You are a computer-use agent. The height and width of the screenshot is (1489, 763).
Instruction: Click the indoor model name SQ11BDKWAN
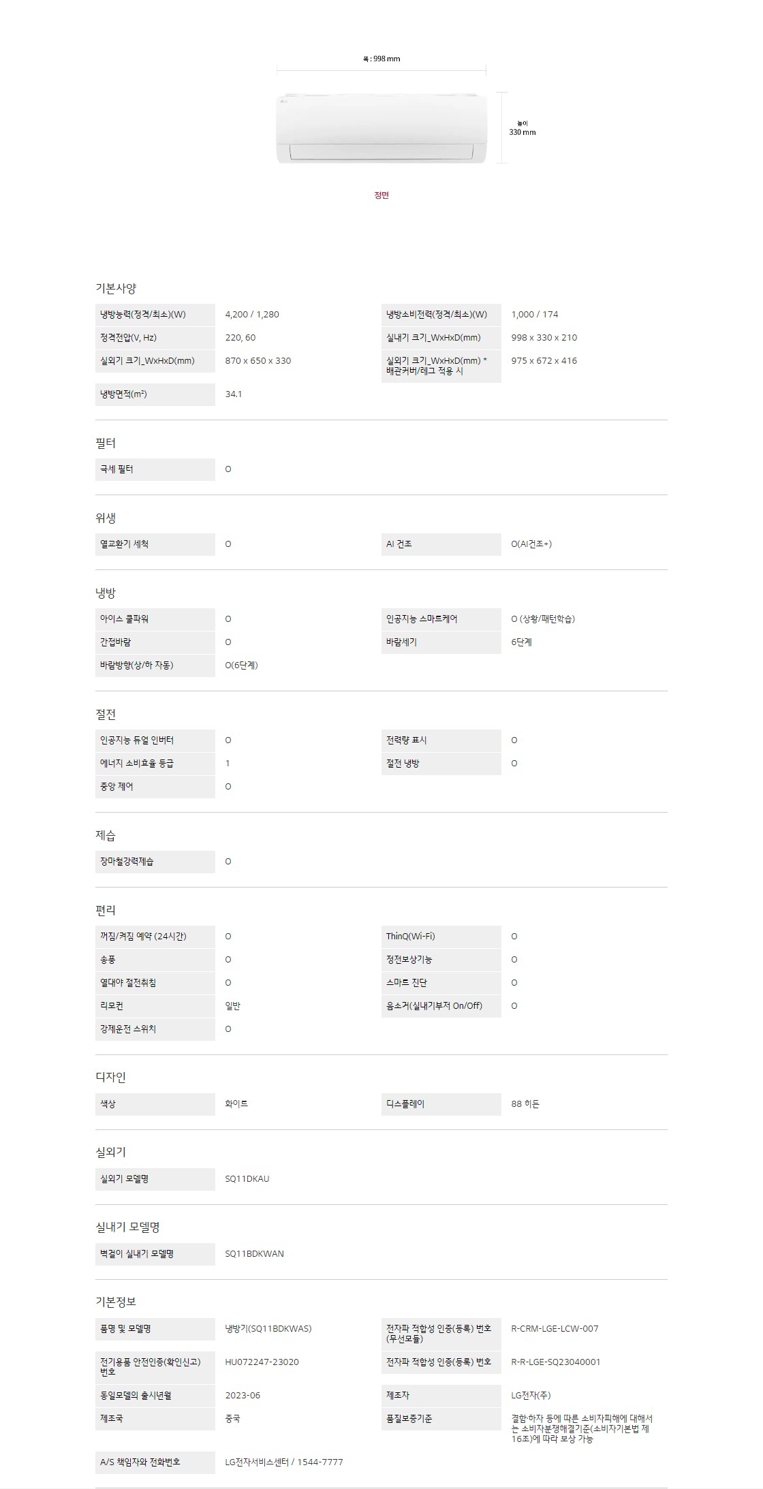pos(254,1254)
